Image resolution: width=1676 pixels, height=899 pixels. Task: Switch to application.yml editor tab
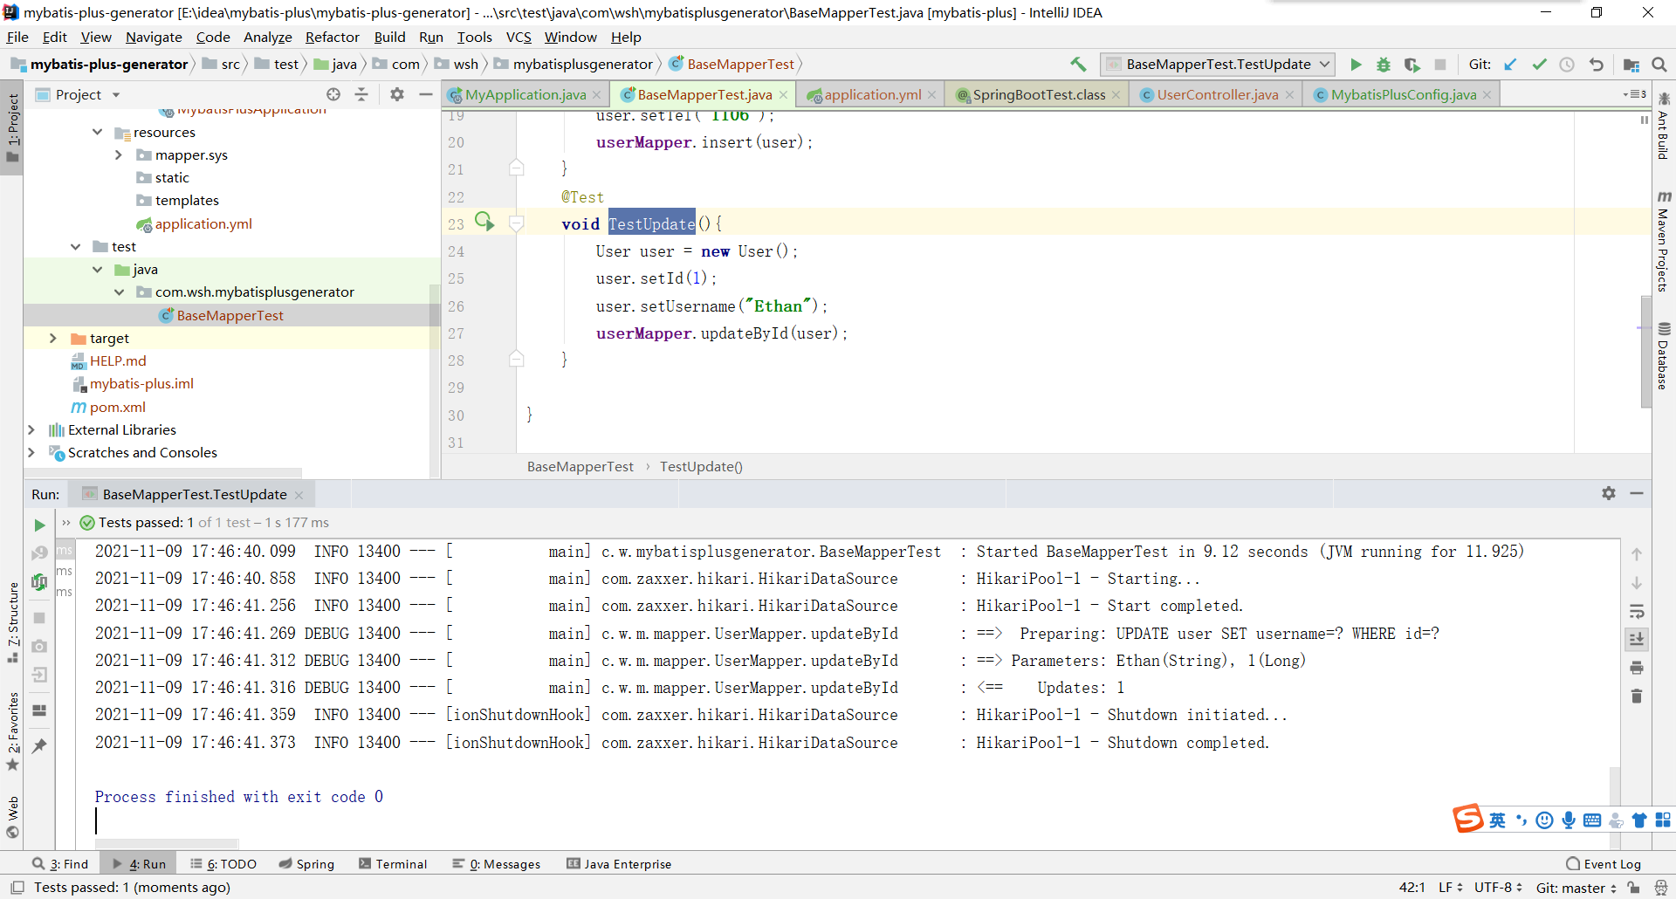pos(871,94)
